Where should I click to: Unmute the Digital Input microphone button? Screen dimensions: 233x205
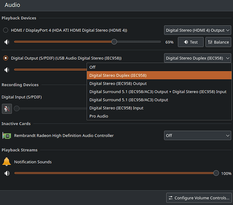(x=7, y=109)
